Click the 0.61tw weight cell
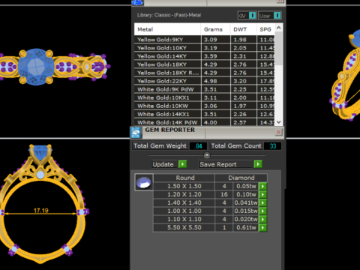This screenshot has height=270, width=360. tap(246, 227)
